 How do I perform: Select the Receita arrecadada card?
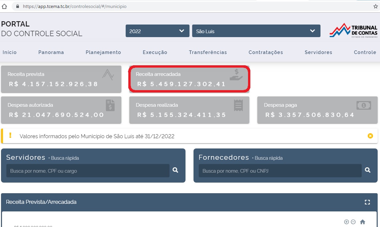[x=189, y=79]
